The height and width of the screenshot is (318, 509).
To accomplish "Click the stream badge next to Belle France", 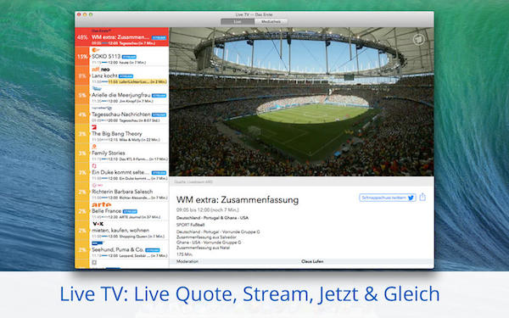I will 130,211.
